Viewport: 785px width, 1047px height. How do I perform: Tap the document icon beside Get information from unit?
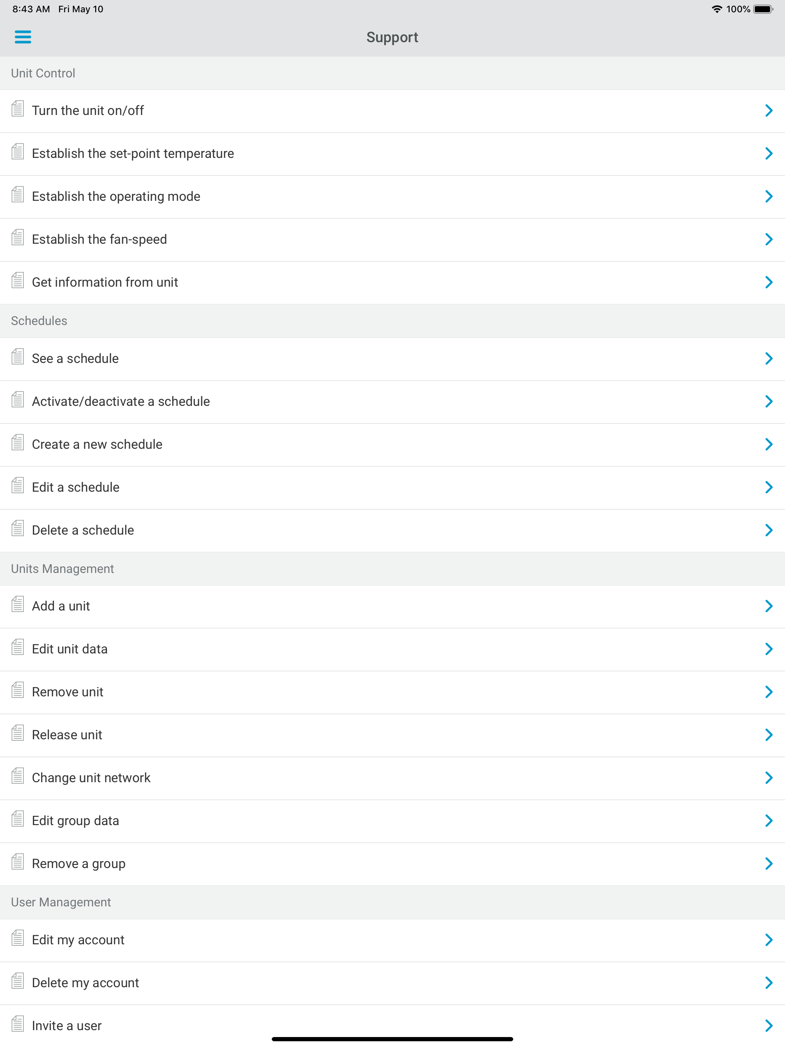point(18,280)
